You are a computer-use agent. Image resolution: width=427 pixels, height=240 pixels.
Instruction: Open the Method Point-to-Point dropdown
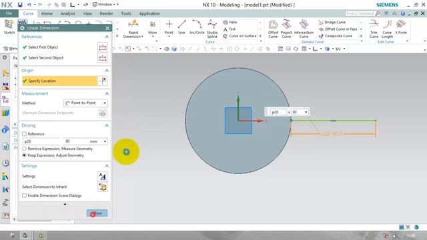click(85, 103)
